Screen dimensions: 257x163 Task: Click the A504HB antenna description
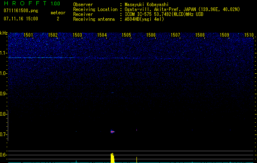coord(144,19)
